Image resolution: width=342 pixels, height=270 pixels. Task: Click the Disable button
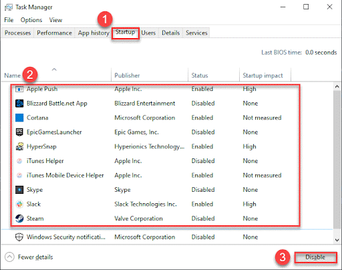click(315, 257)
